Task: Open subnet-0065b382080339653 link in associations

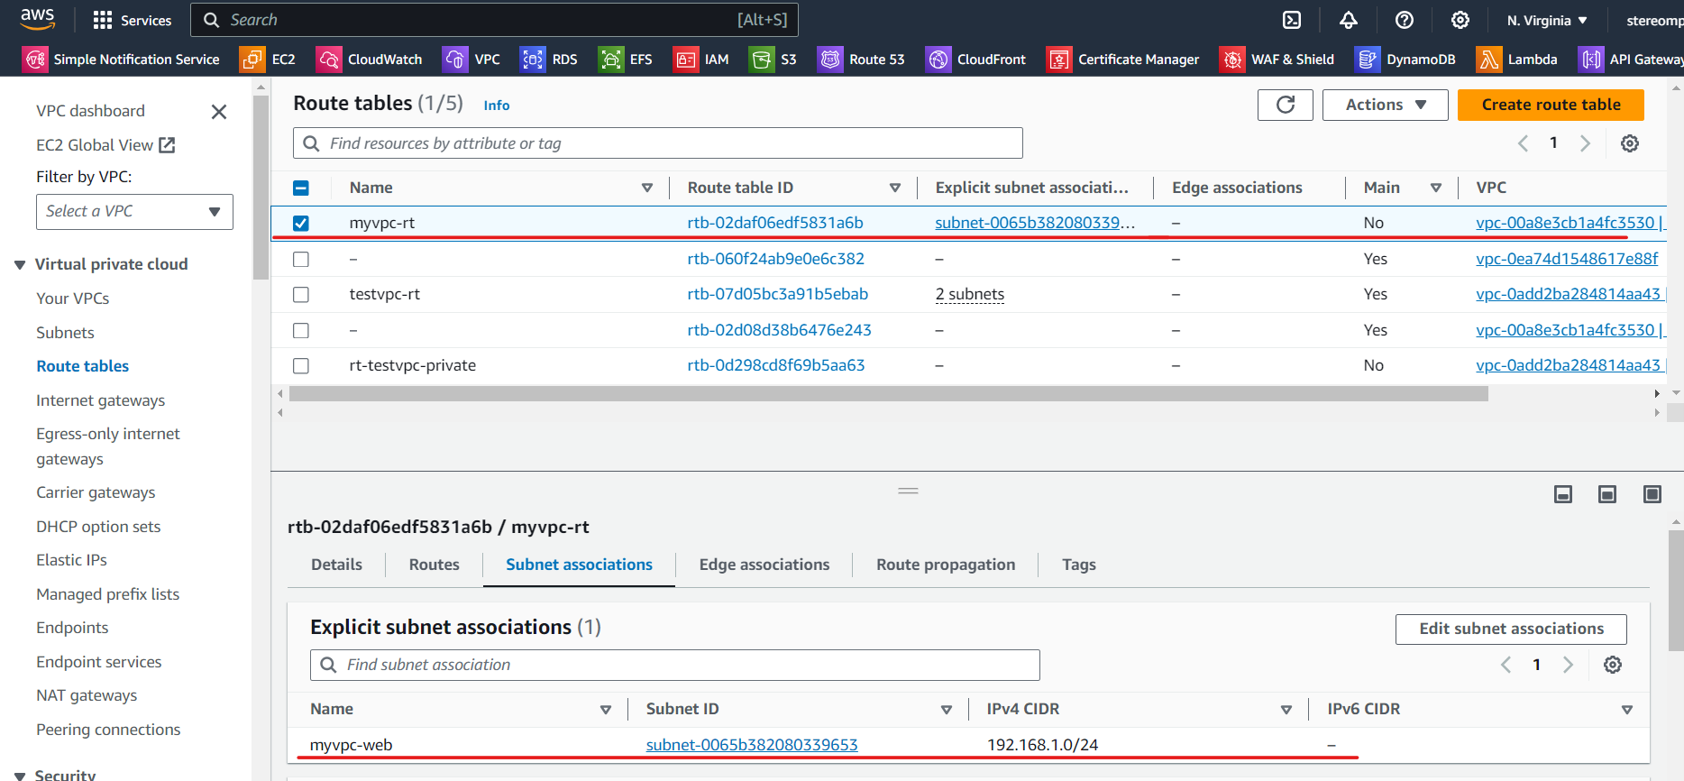Action: tap(752, 745)
